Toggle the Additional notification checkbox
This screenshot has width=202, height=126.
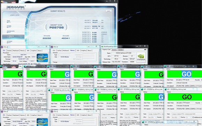click(x=193, y=117)
